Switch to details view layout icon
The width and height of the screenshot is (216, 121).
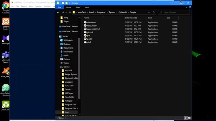[185, 118]
